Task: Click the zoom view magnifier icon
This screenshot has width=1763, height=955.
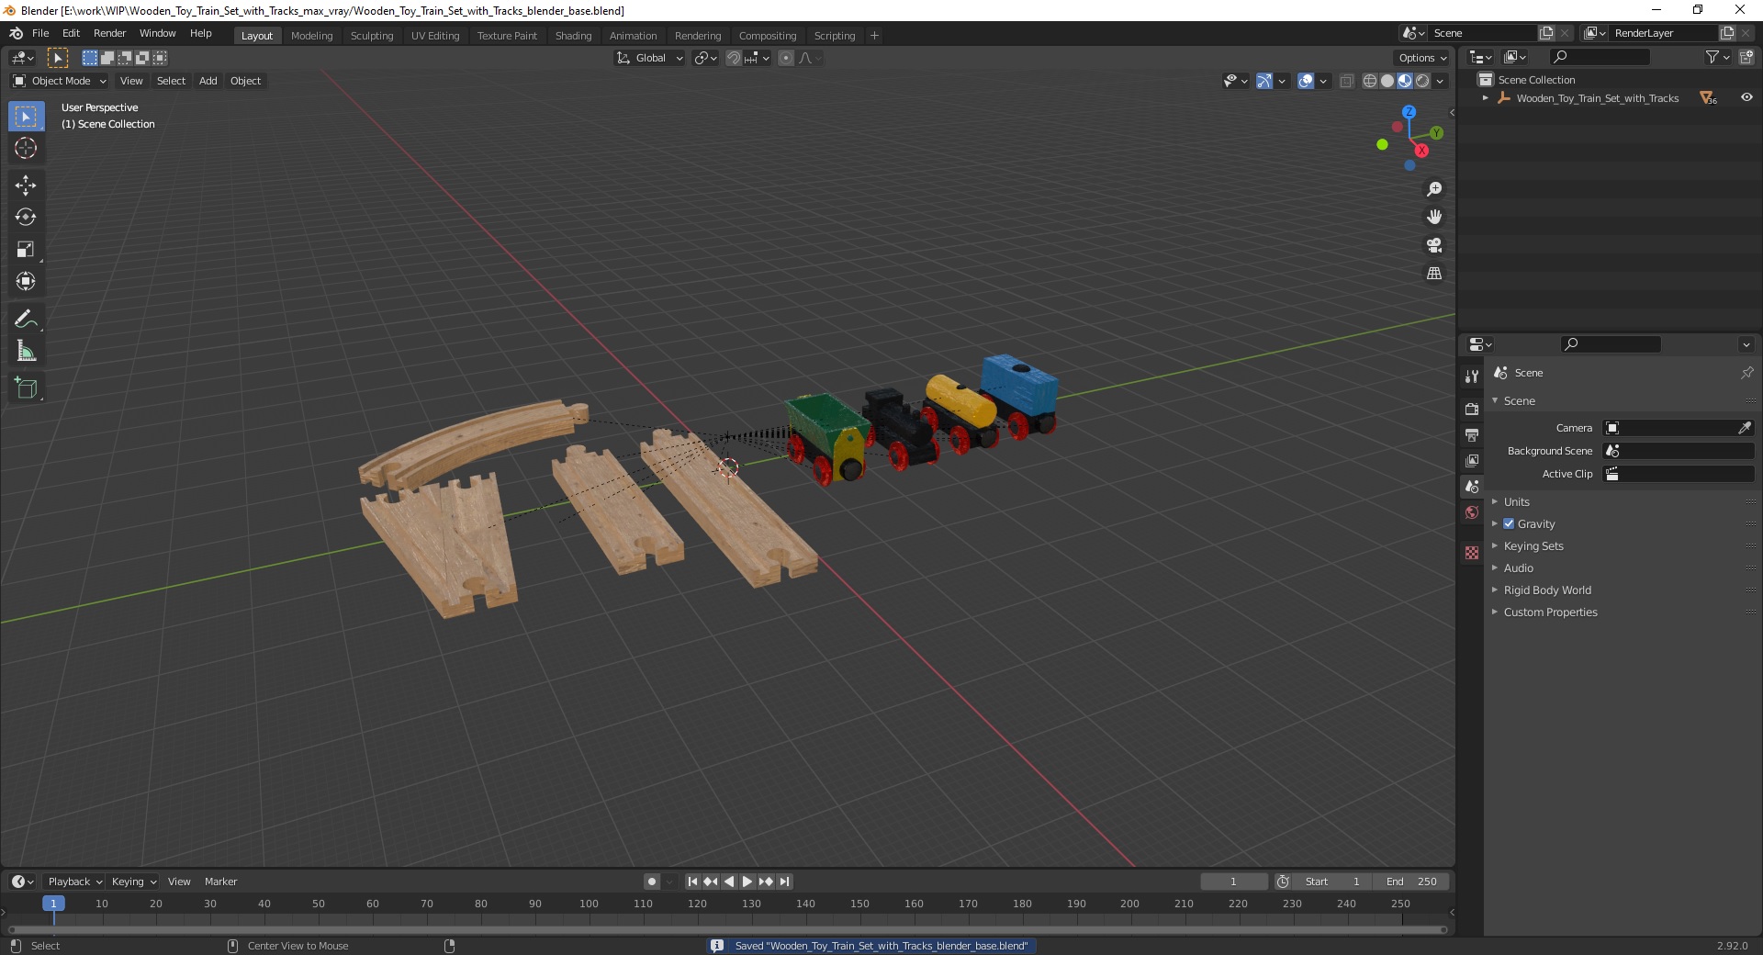Action: (1434, 189)
